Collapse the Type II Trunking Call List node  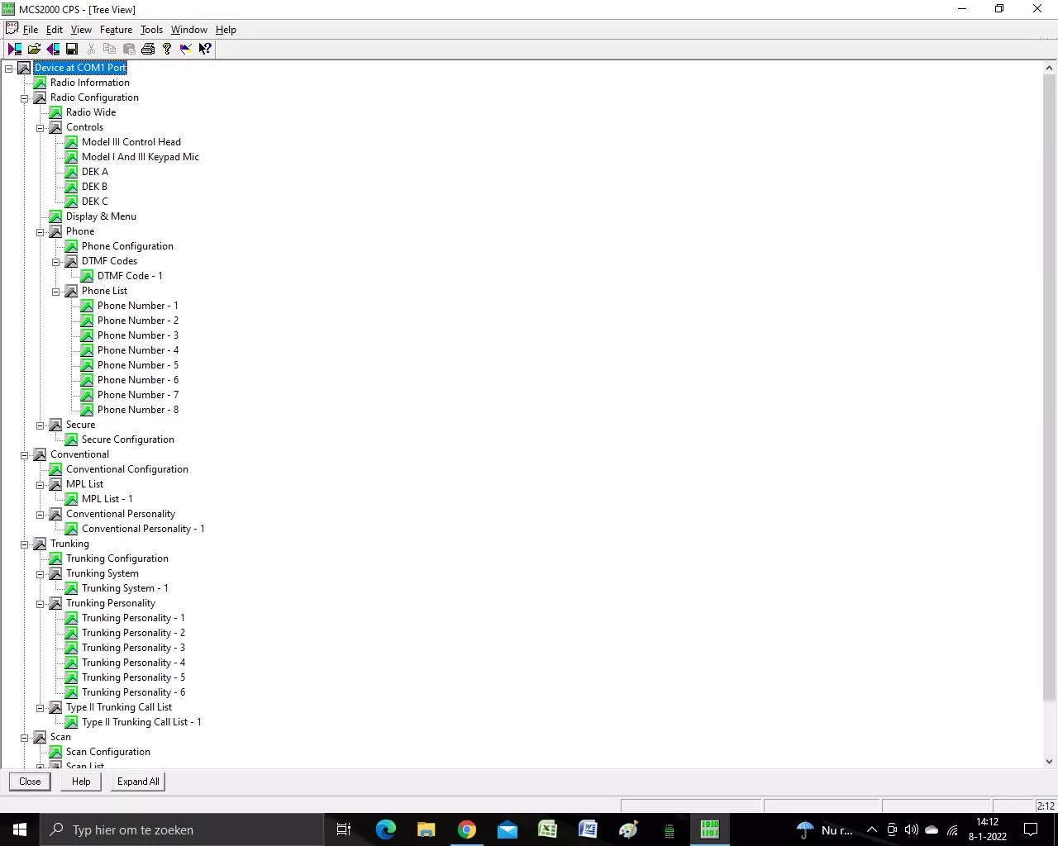(x=41, y=708)
